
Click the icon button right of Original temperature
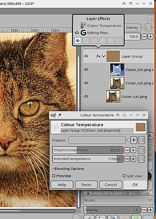(x=141, y=150)
